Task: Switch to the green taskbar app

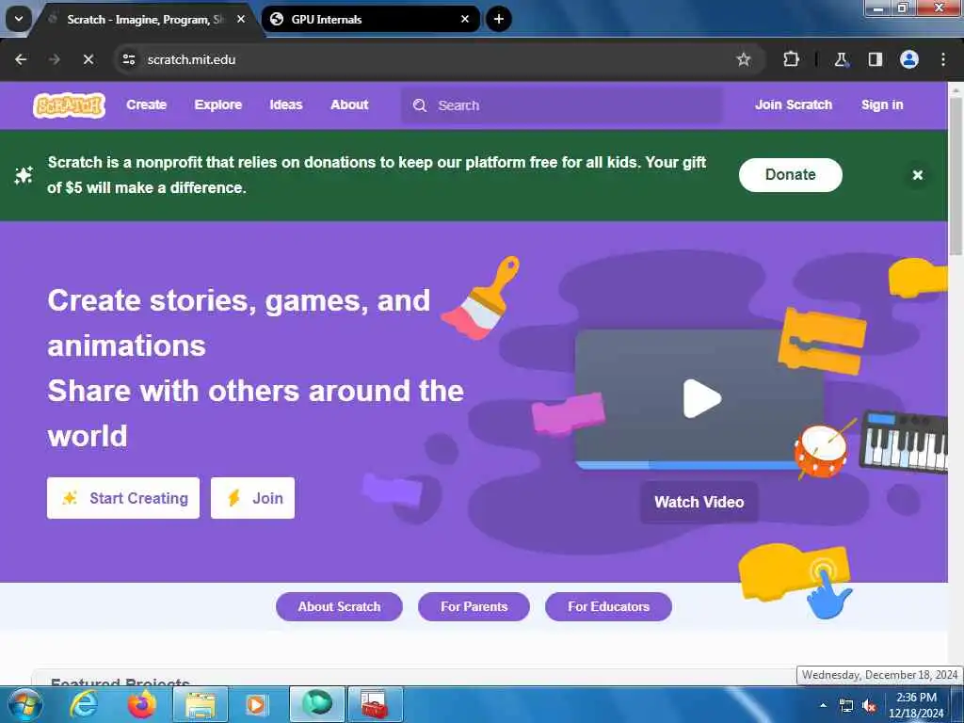Action: (317, 704)
